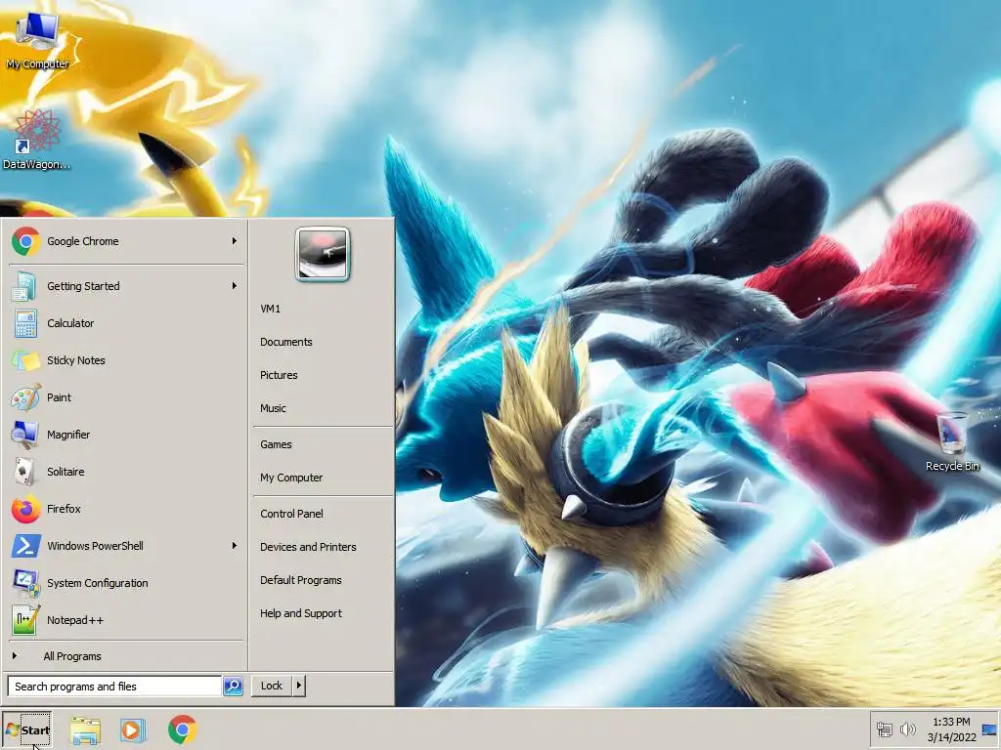Click the Lock button

coord(272,686)
